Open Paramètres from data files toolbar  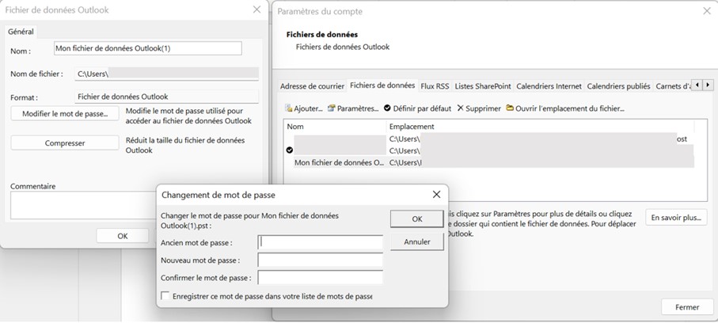pos(332,108)
